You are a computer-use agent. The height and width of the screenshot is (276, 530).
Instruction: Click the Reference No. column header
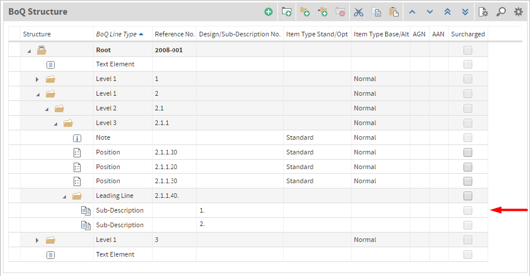pos(175,34)
